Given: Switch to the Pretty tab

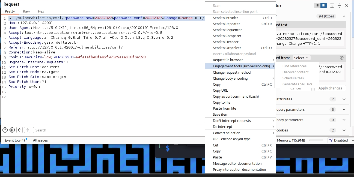Looking at the screenshot, I should point(10,11).
